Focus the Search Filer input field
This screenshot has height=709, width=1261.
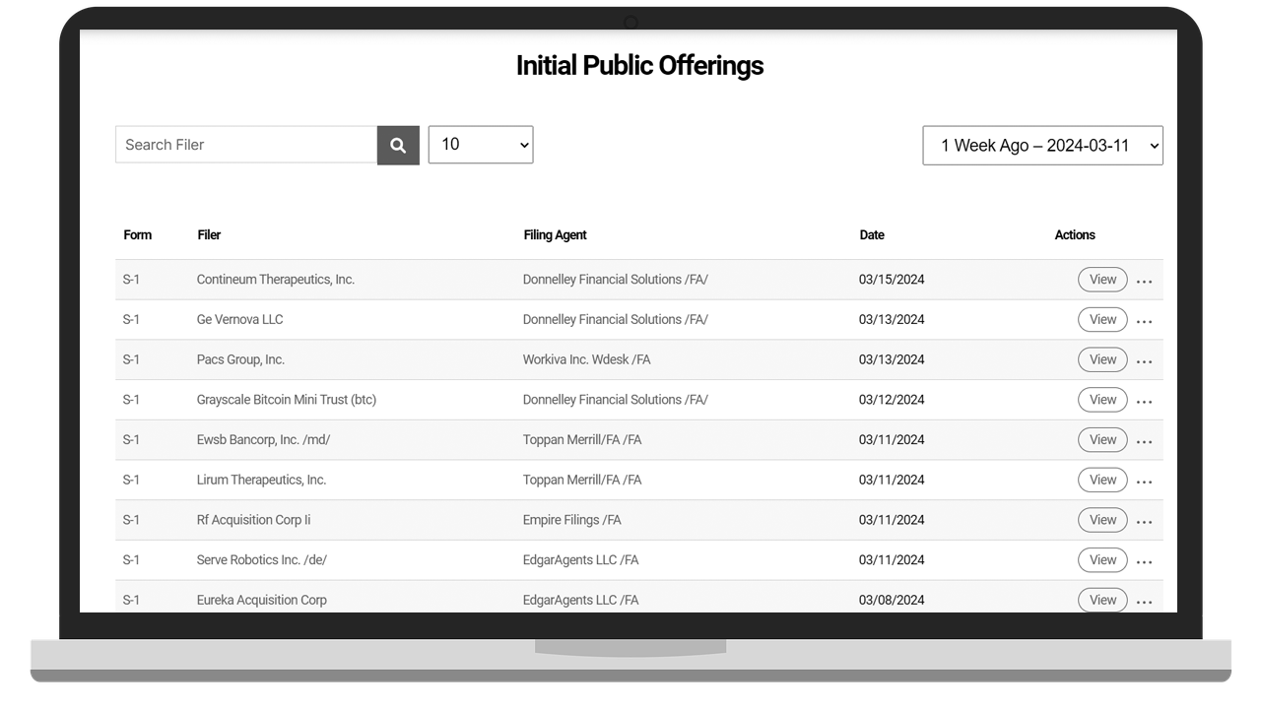tap(246, 145)
